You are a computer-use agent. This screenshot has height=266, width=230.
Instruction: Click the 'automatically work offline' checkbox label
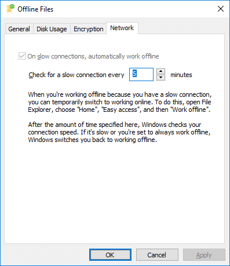coord(93,56)
